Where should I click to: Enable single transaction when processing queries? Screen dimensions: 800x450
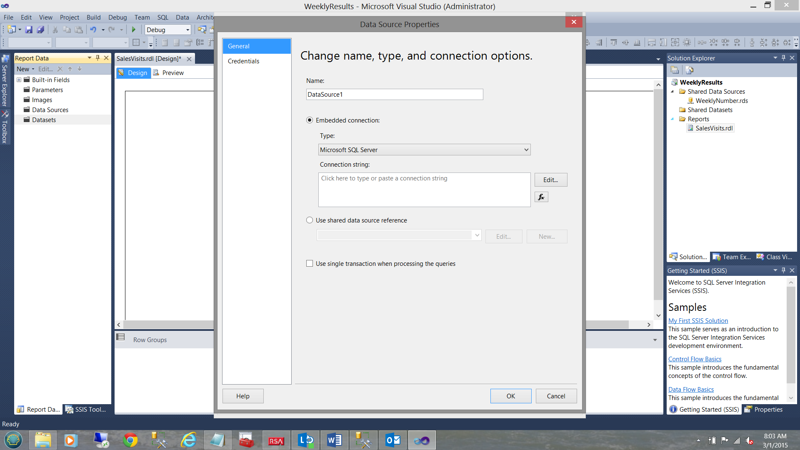click(310, 264)
